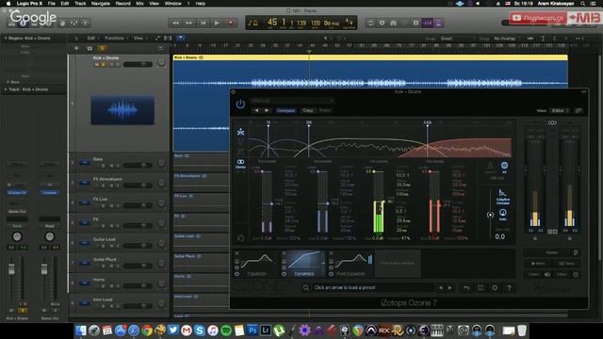The width and height of the screenshot is (603, 339).
Task: Click the empty slot to insert module
Action: point(398,264)
